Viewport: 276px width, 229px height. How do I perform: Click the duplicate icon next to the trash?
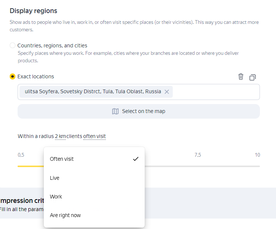(252, 77)
